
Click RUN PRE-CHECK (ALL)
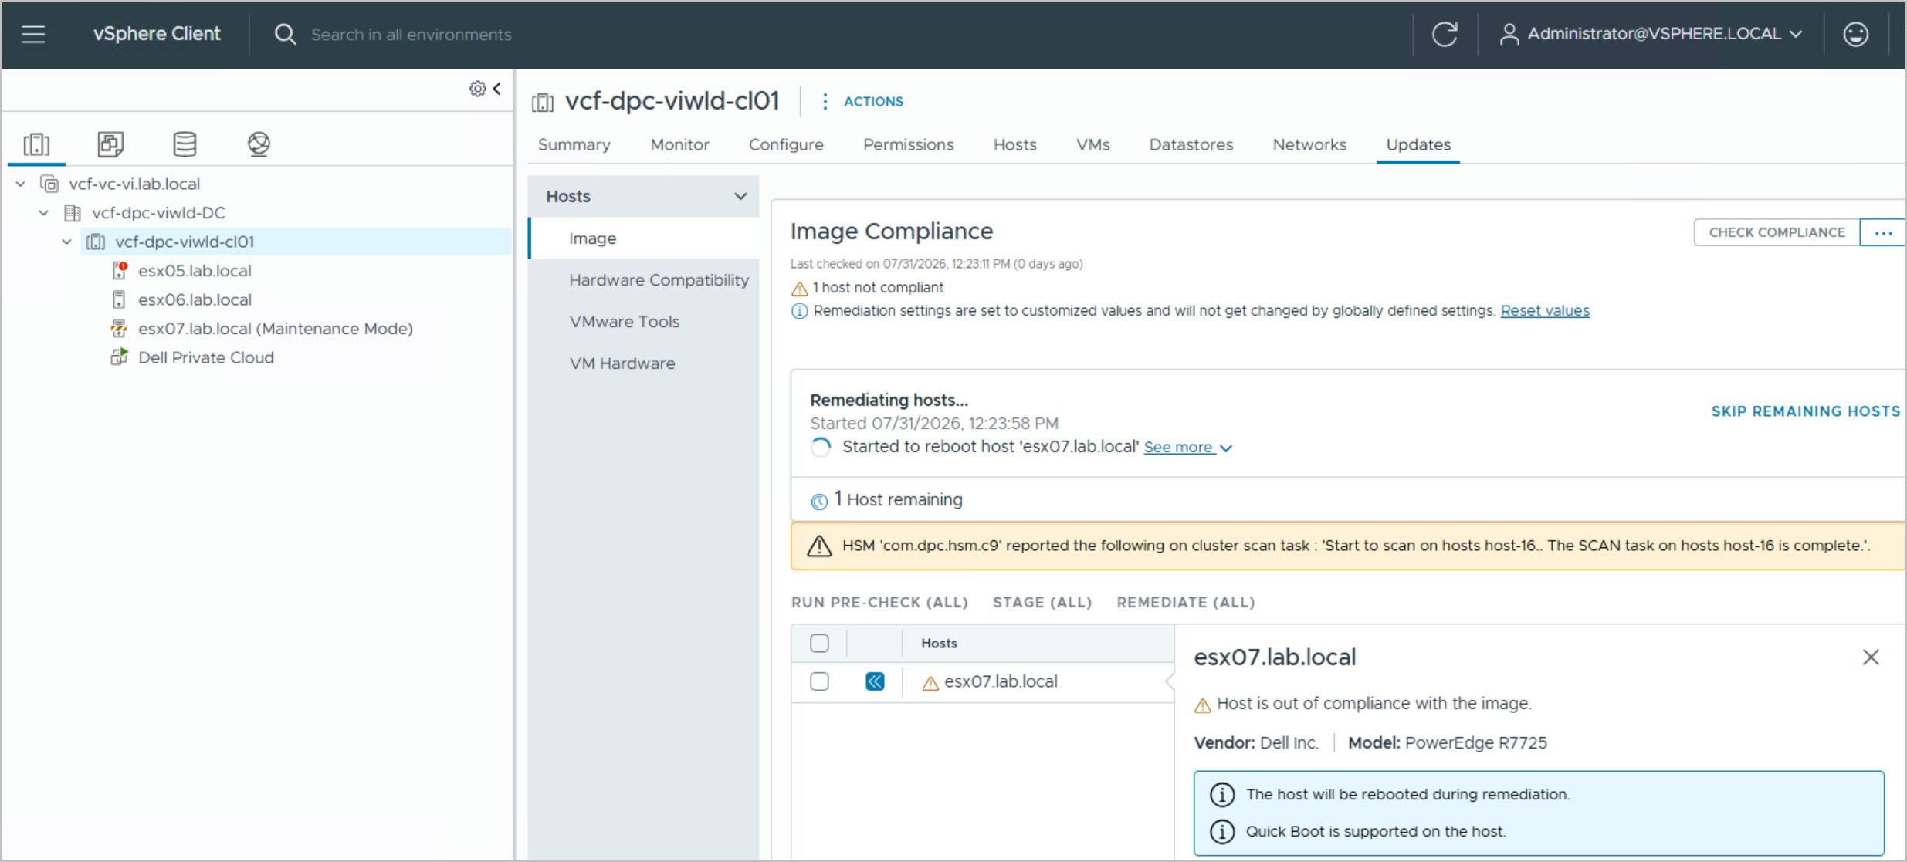tap(879, 602)
